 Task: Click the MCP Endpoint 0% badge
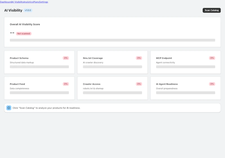pyautogui.click(x=212, y=58)
